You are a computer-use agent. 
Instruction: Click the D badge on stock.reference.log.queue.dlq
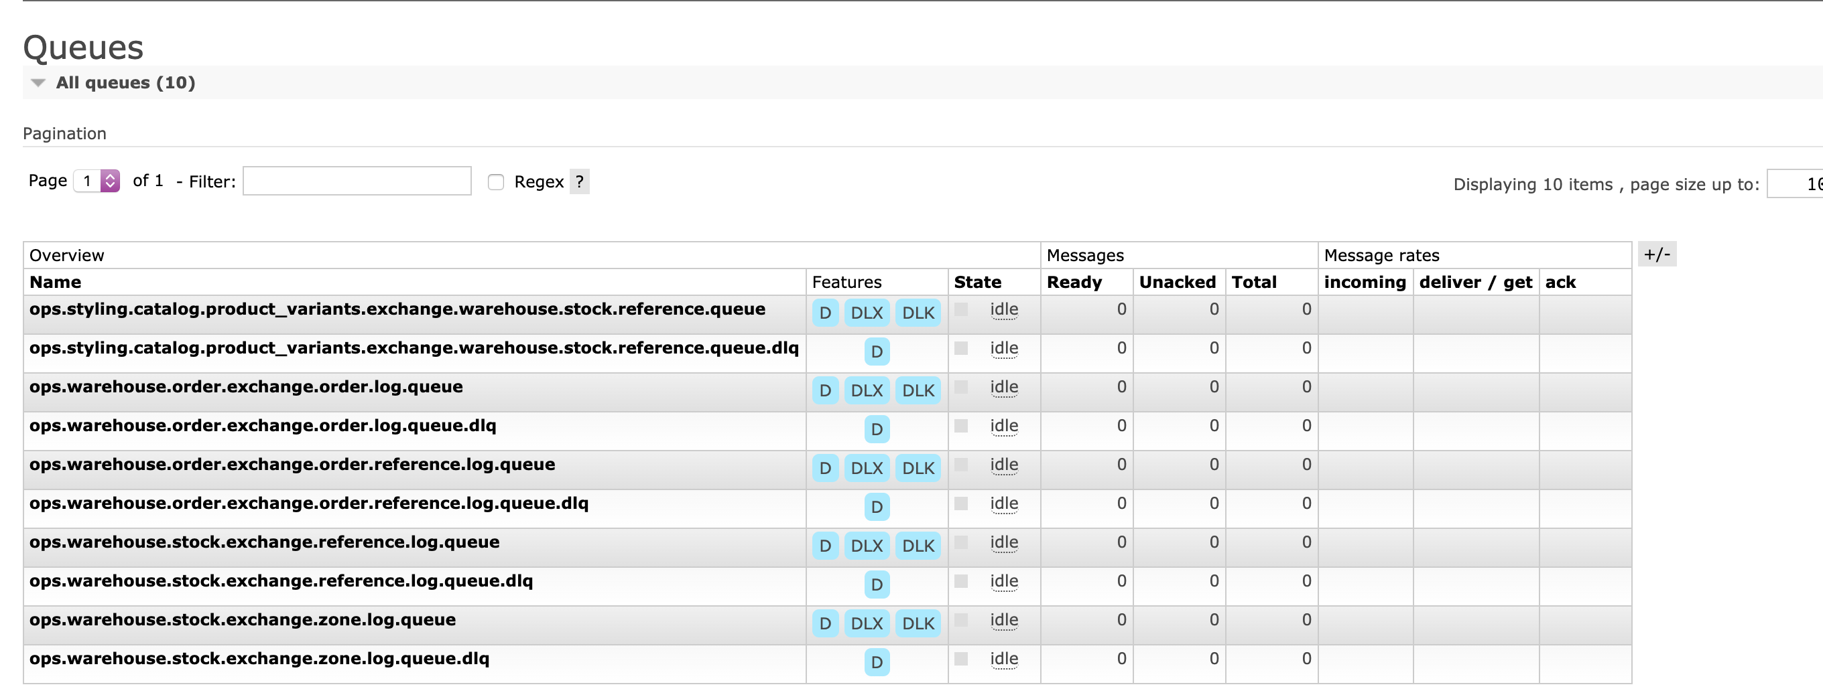click(876, 585)
